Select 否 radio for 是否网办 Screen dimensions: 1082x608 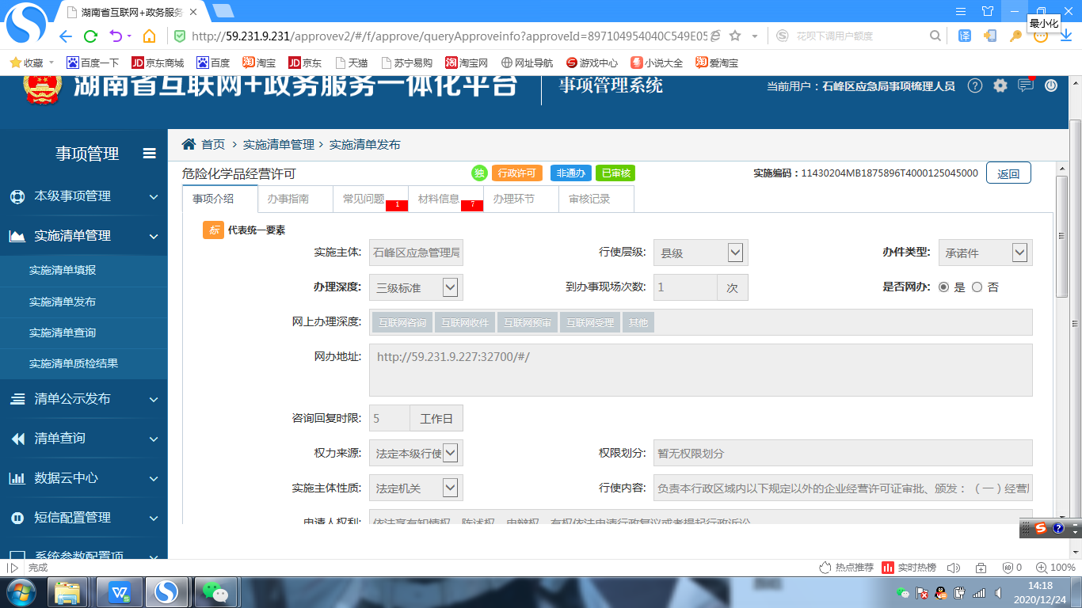pos(977,287)
